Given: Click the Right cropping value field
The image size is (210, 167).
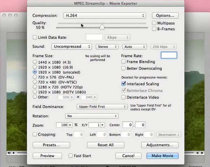Looking at the screenshot, I should click(149, 134).
